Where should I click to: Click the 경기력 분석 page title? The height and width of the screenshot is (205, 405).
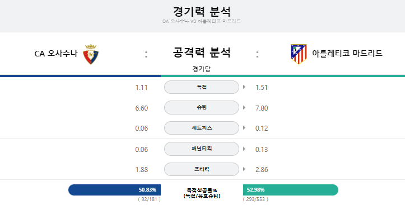coord(202,12)
